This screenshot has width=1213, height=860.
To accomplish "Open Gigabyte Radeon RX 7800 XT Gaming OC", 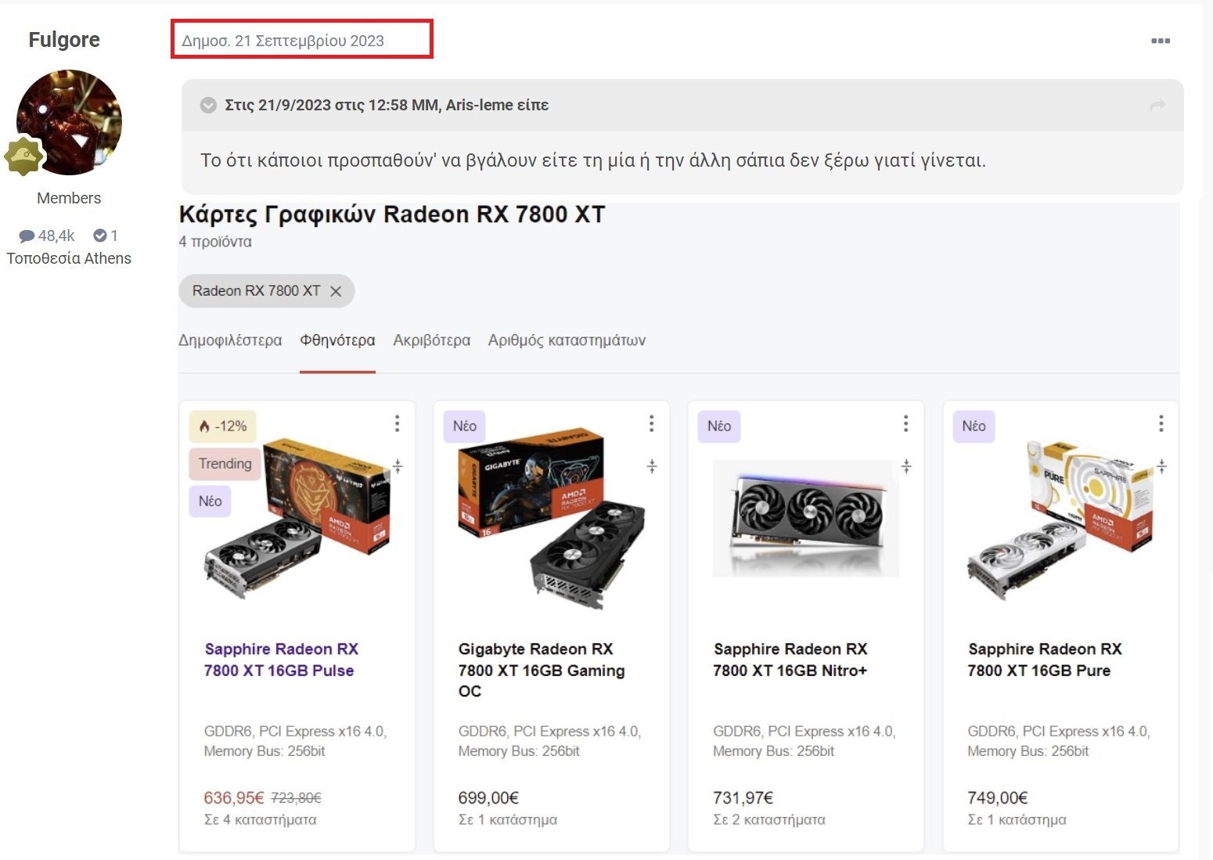I will coord(542,670).
